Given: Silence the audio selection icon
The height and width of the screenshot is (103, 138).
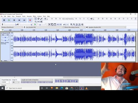Looking at the screenshot, I should (x=61, y=24).
